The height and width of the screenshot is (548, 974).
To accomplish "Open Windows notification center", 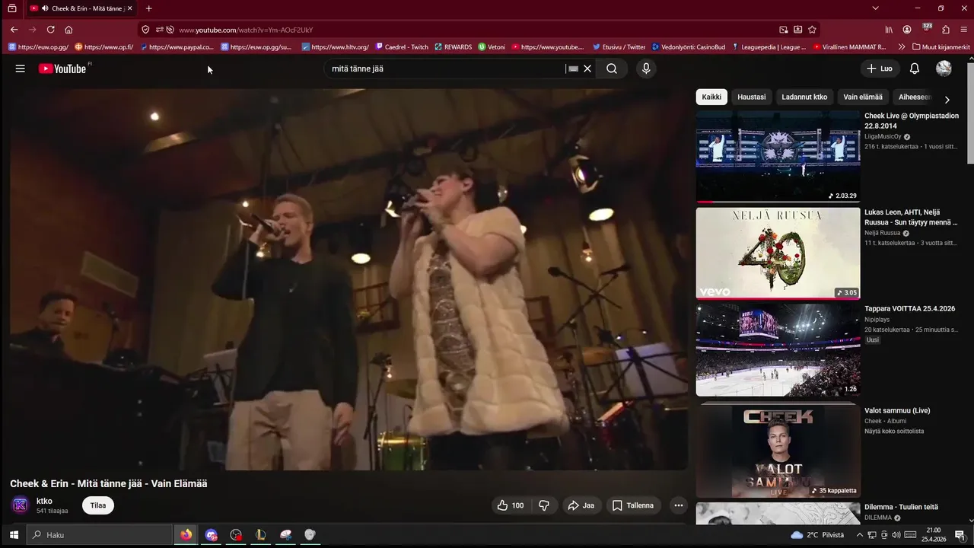I will tap(960, 535).
